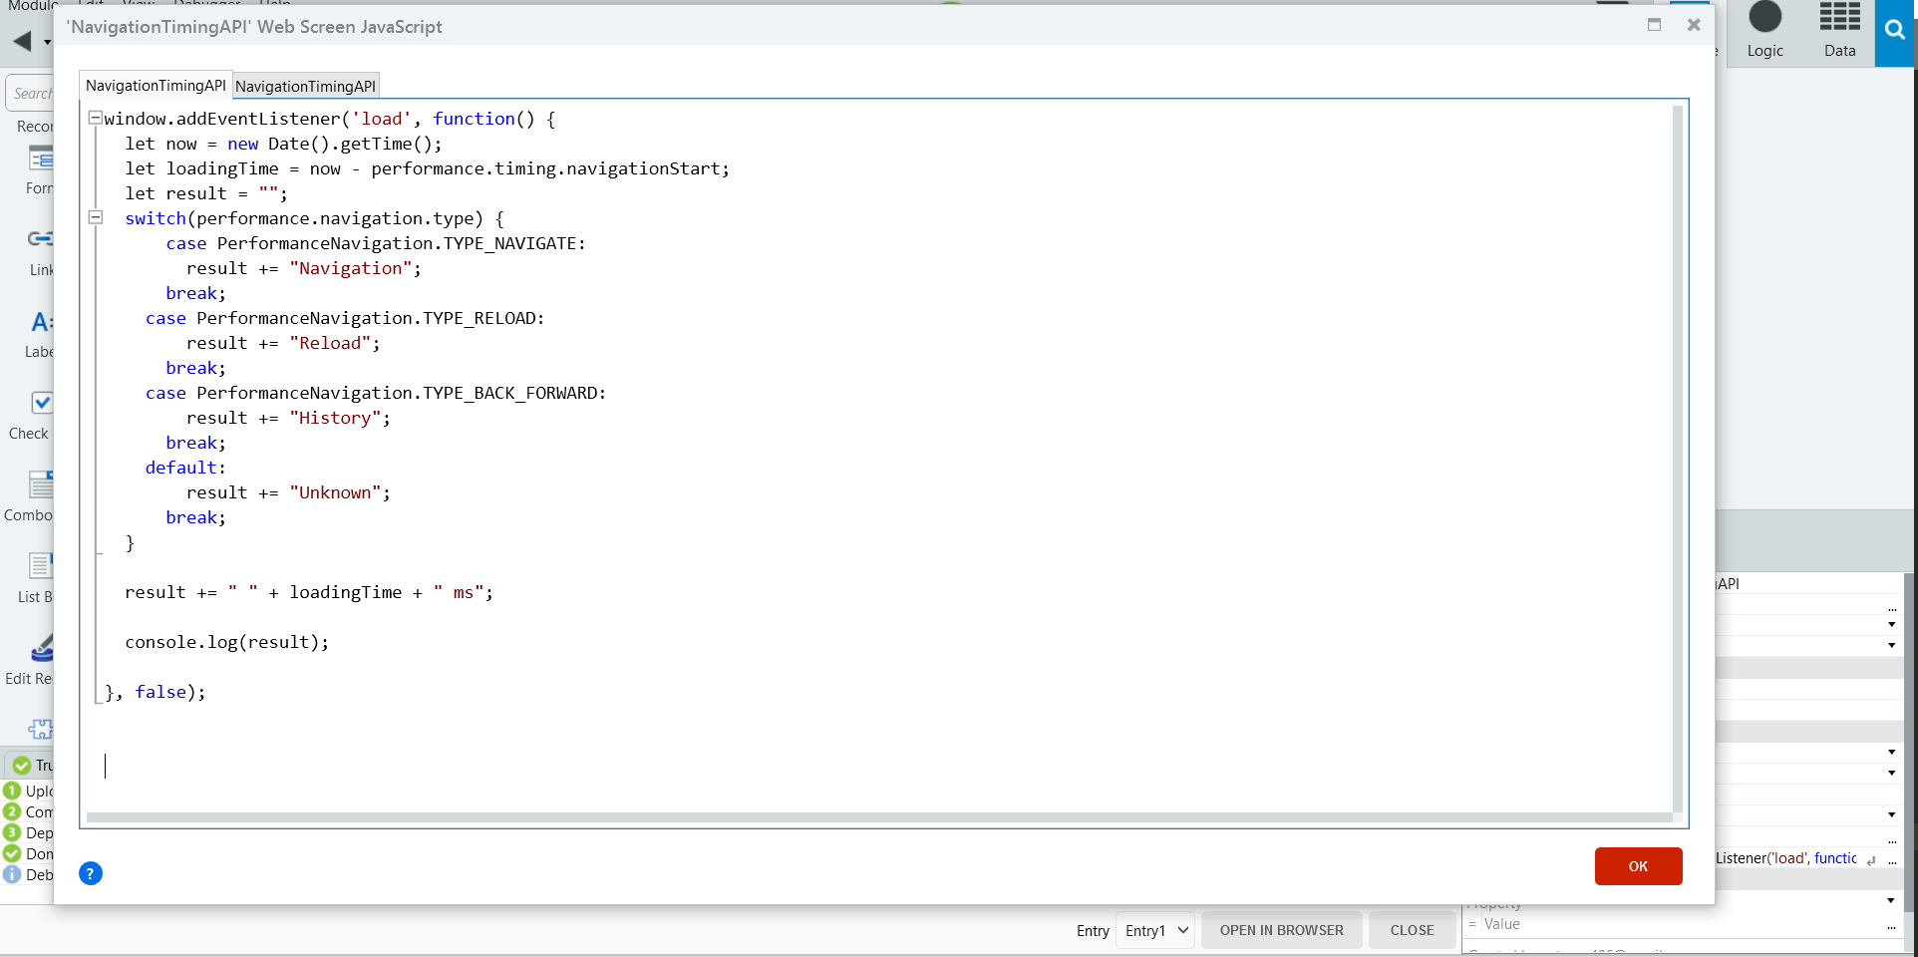Select the List Box widget icon
Image resolution: width=1918 pixels, height=957 pixels.
40,565
